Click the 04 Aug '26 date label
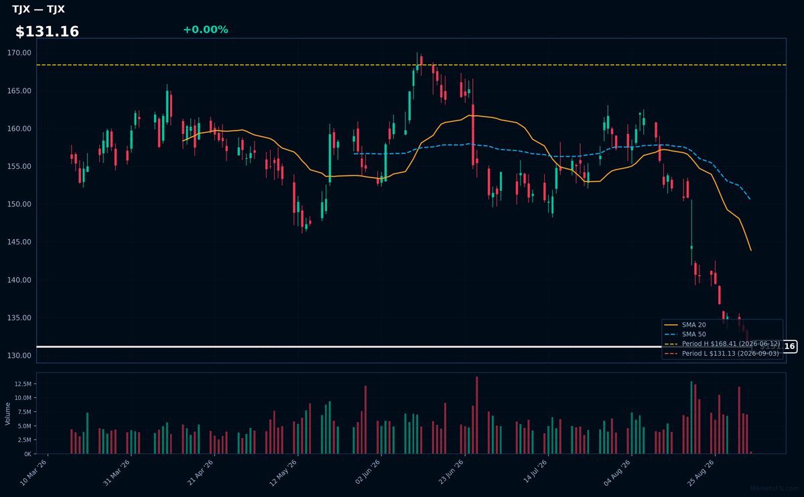Image resolution: width=804 pixels, height=497 pixels. click(616, 472)
